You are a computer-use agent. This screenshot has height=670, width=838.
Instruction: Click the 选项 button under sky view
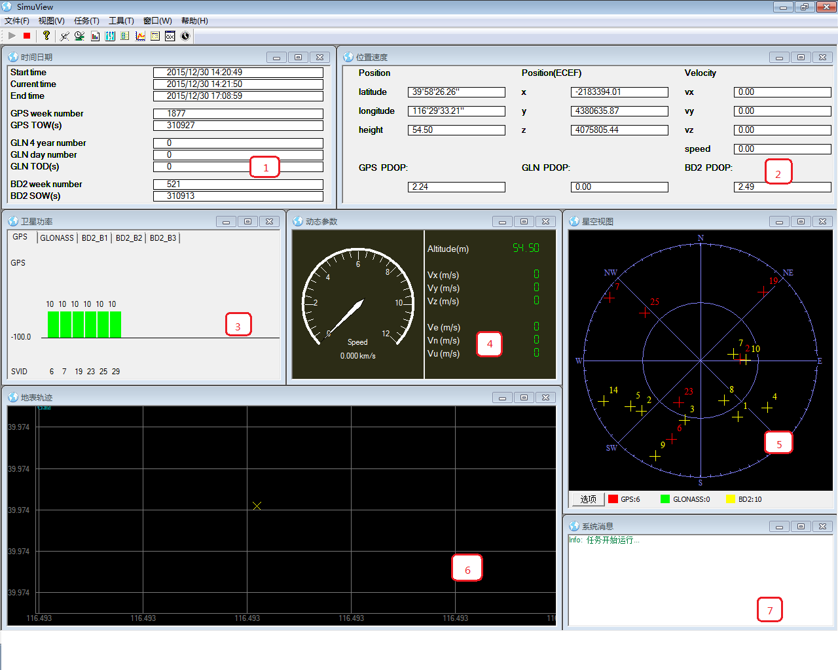tap(588, 499)
